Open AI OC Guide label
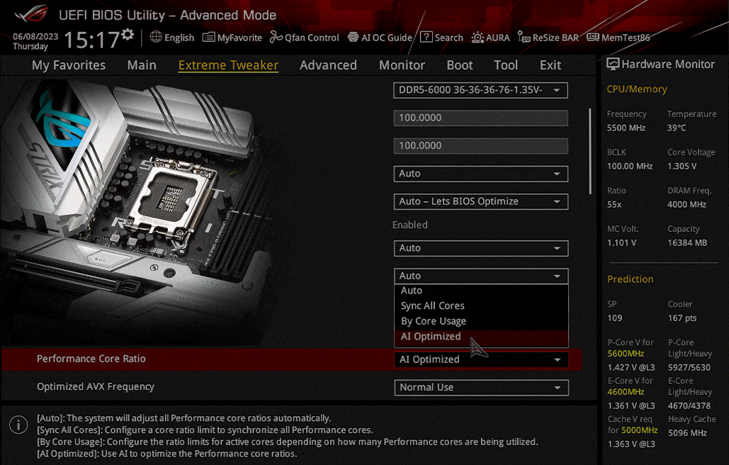 click(x=387, y=38)
